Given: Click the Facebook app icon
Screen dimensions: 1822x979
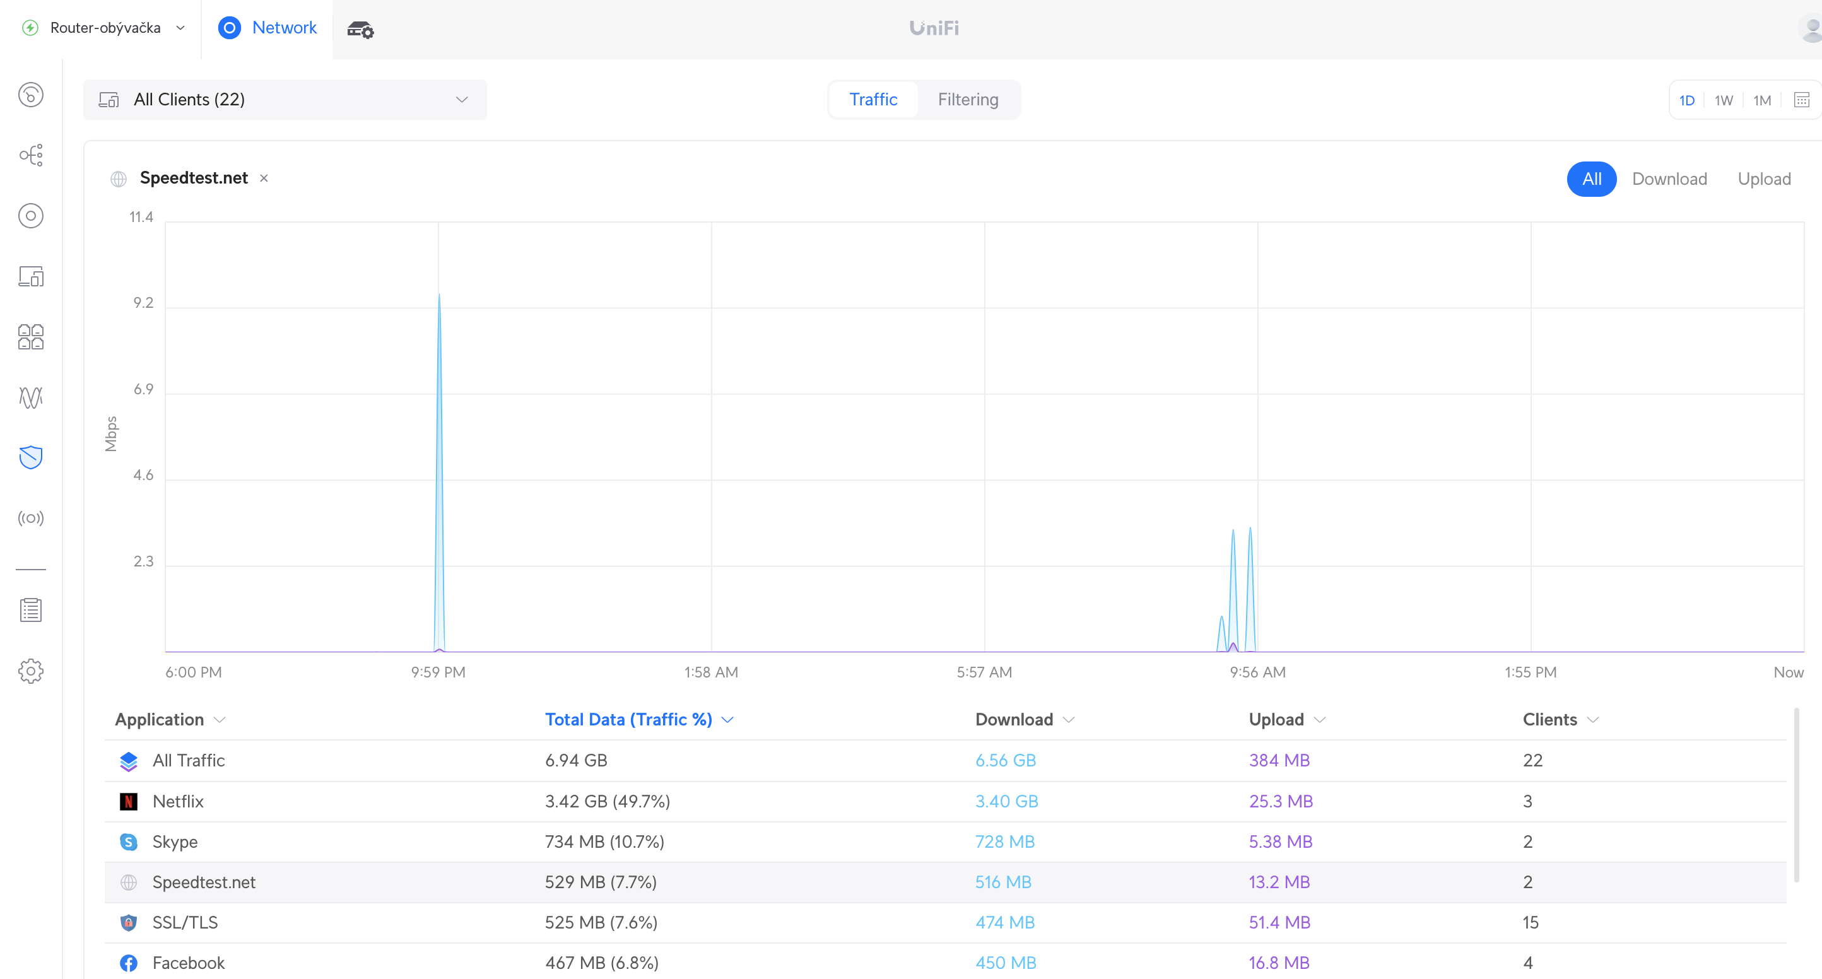Looking at the screenshot, I should (129, 963).
